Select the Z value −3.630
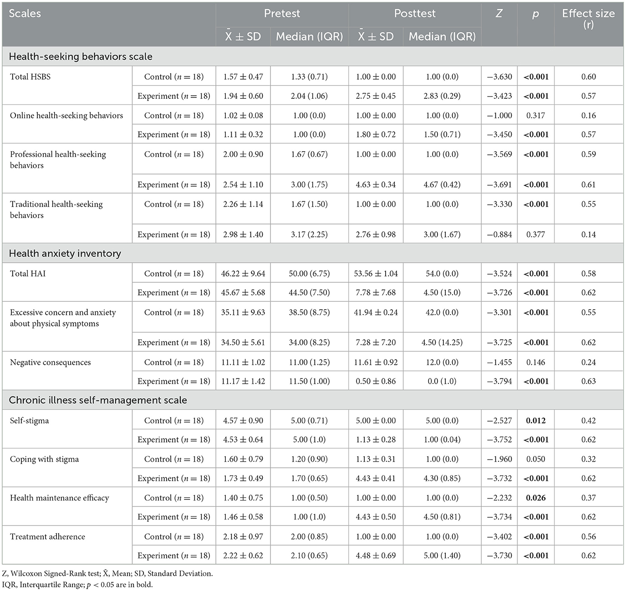626x591 pixels. click(499, 77)
